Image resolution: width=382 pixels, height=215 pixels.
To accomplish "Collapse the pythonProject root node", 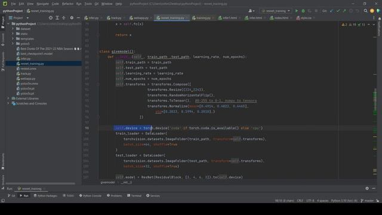I will (8, 24).
